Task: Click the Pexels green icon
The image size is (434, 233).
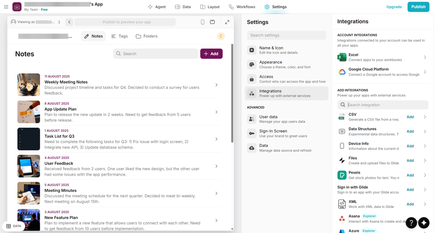Action: click(342, 175)
